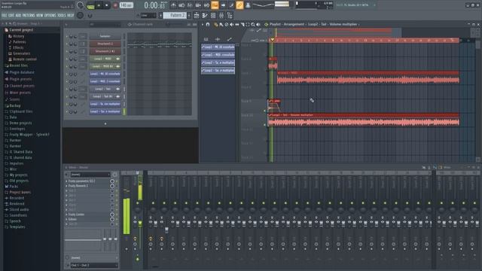Select the Draw pencil tool in Playlist
Image resolution: width=482 pixels, height=271 pixels.
[216, 24]
